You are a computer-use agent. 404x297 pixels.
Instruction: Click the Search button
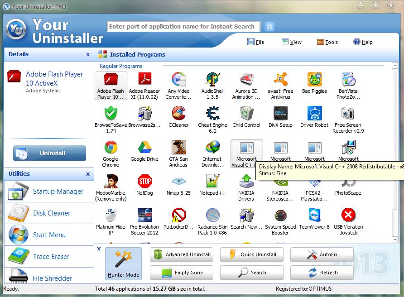[x=252, y=273]
